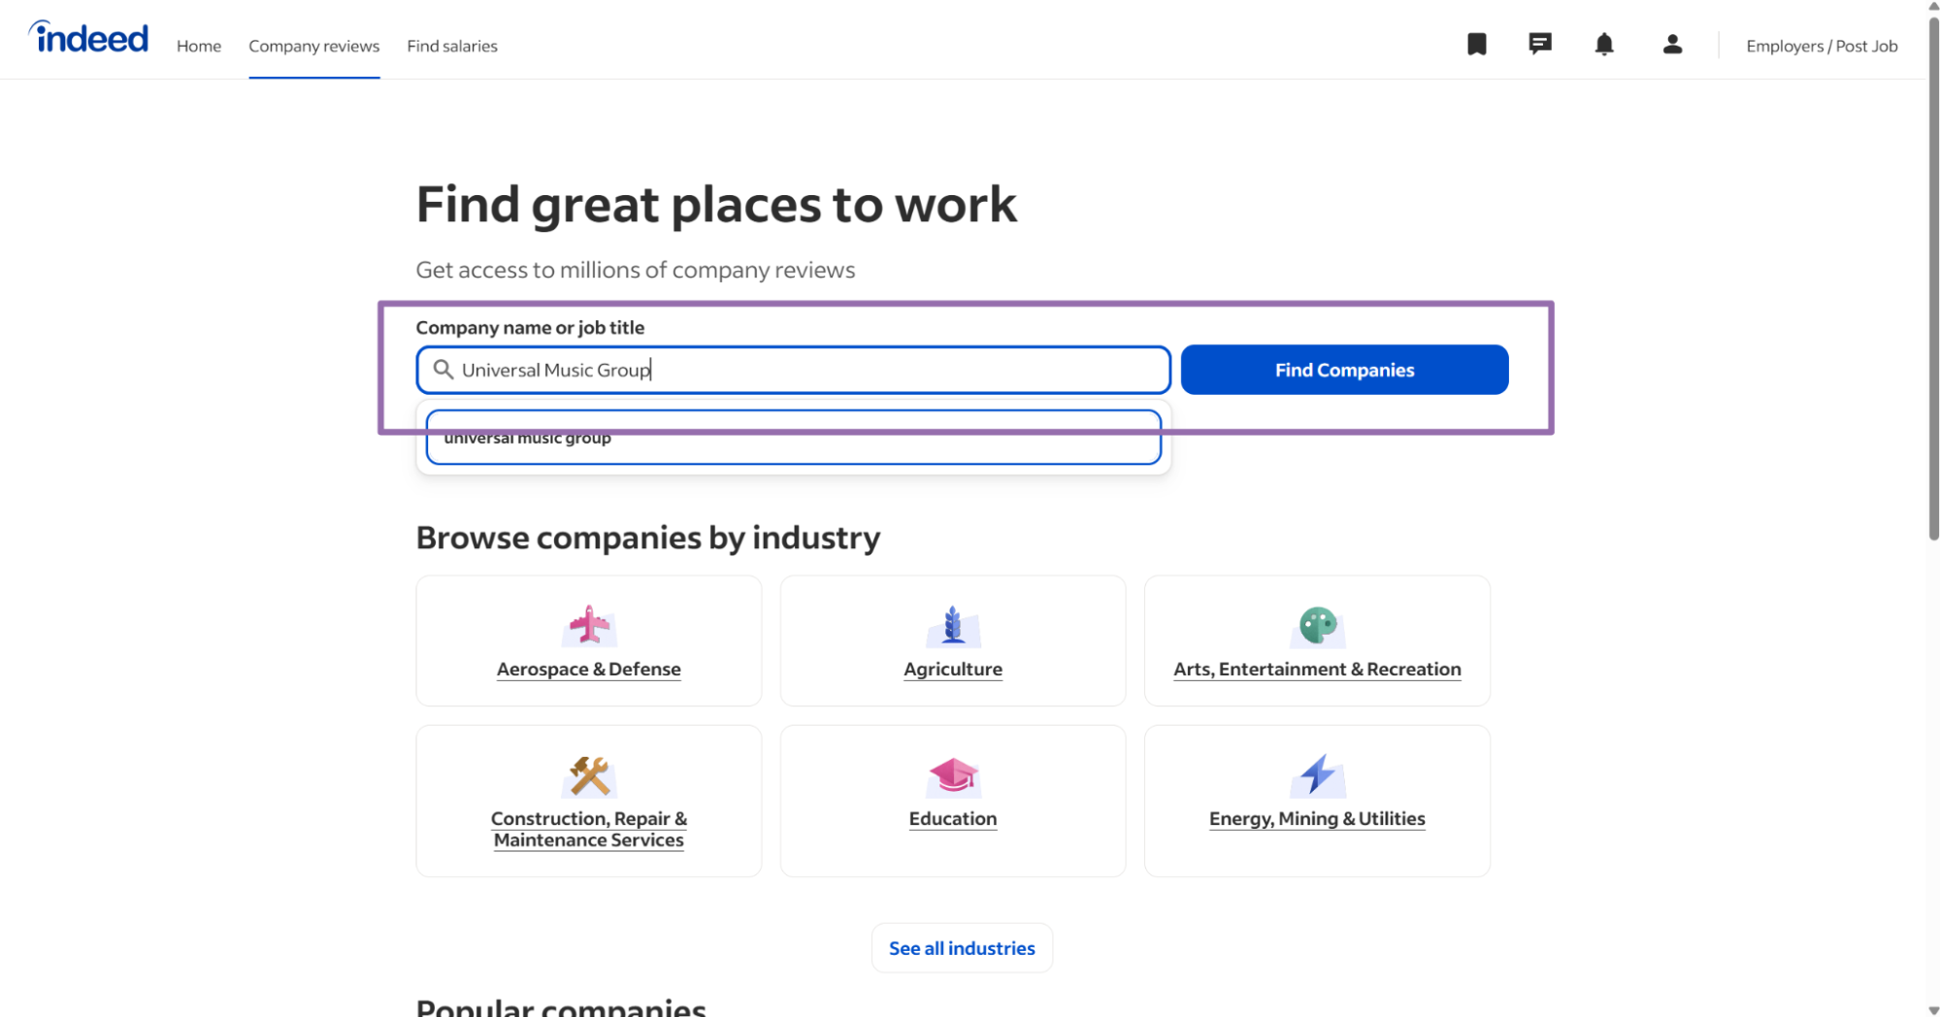1940x1018 pixels.
Task: Focus the company name search field
Action: click(794, 370)
